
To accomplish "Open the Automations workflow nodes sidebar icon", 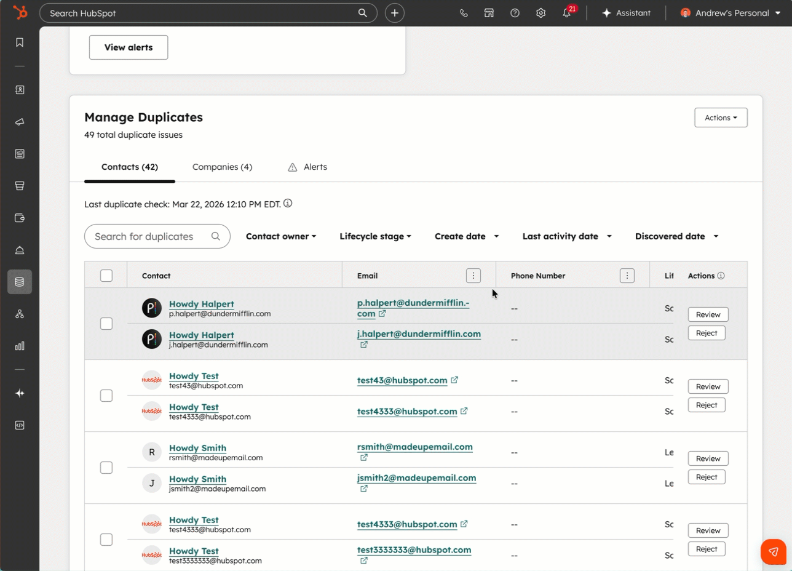I will click(x=19, y=314).
